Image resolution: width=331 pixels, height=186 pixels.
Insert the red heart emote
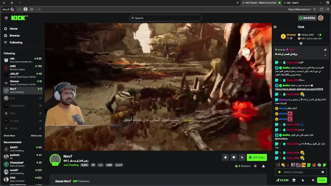click(288, 165)
